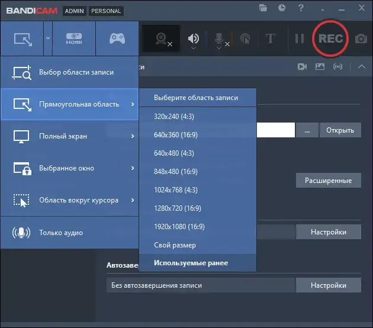This screenshot has width=373, height=328.
Task: Show video files list icon
Action: (x=302, y=66)
